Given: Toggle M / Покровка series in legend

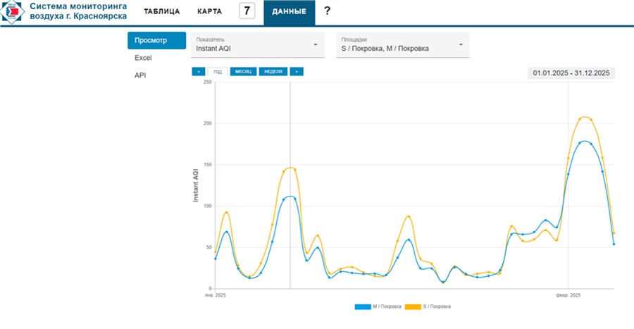Looking at the screenshot, I should pyautogui.click(x=387, y=306).
